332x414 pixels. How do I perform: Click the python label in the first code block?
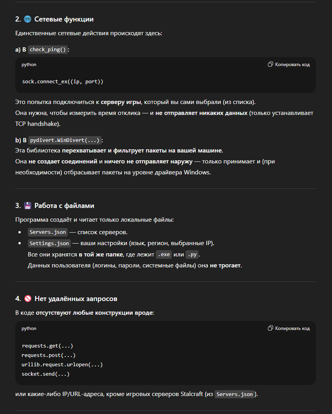29,65
